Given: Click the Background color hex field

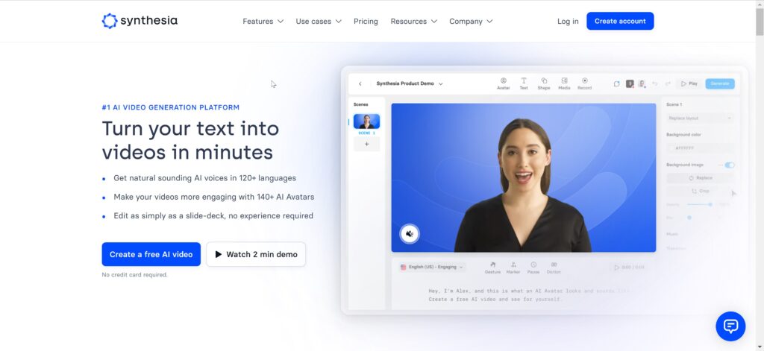Looking at the screenshot, I should click(x=700, y=148).
